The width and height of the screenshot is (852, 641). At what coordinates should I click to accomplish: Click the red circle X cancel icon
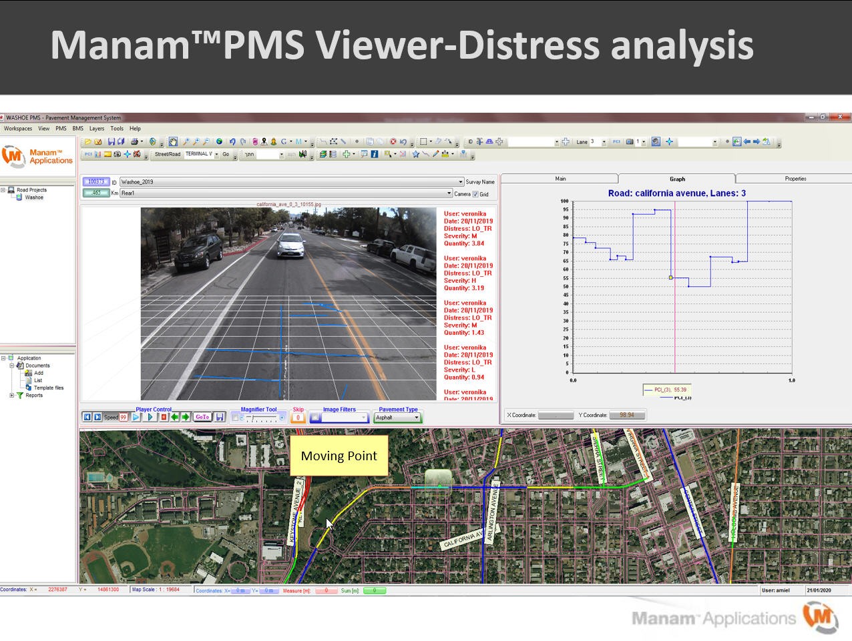coord(393,142)
